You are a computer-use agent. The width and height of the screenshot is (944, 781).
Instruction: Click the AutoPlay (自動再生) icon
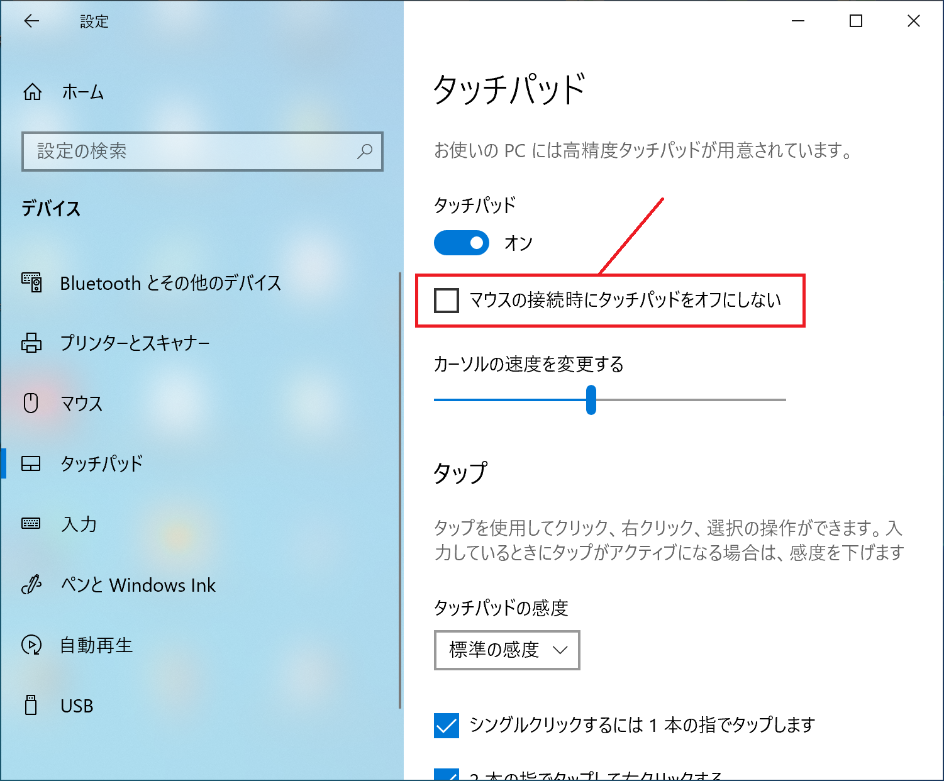tap(31, 645)
